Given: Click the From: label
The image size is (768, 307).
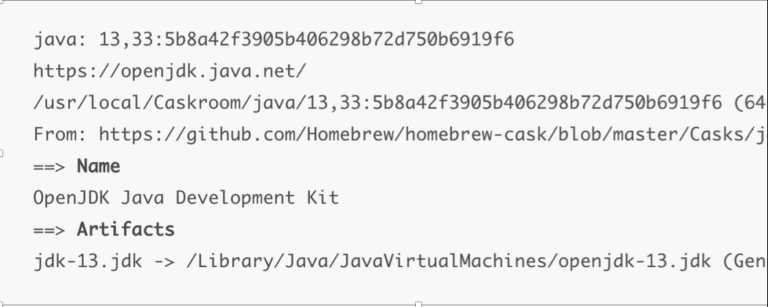Looking at the screenshot, I should 60,134.
